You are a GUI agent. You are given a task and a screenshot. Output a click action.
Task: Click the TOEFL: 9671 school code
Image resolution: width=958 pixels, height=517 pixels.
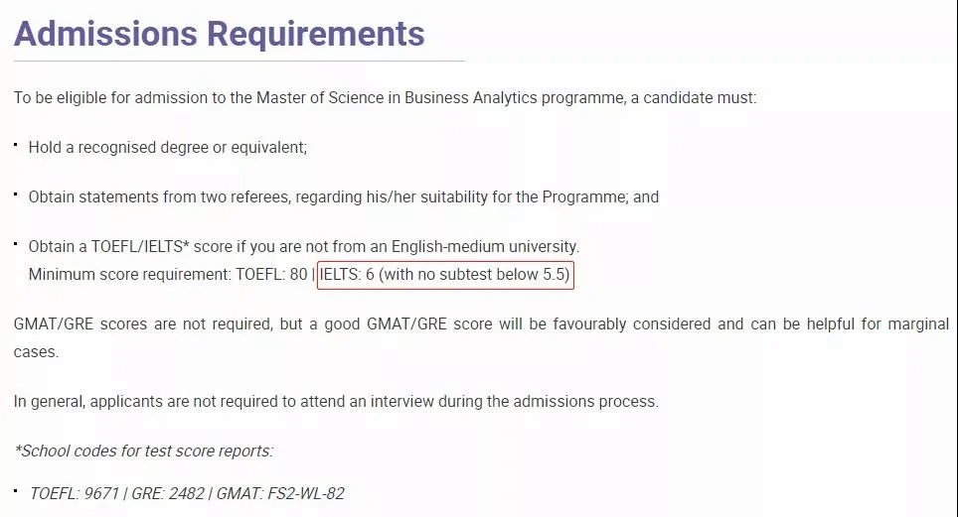[x=74, y=493]
